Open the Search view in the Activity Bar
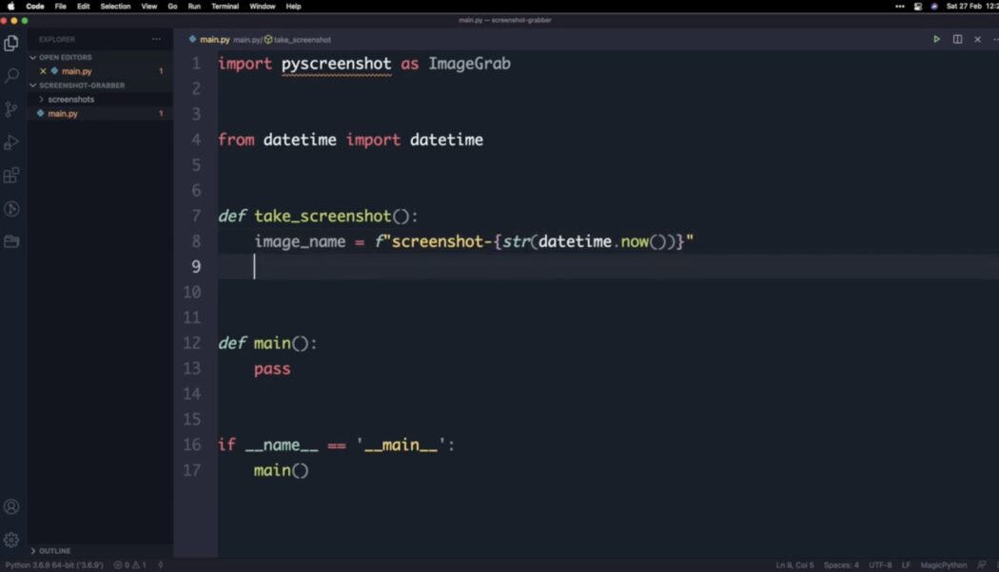Screen dimensions: 999x572 [x=12, y=76]
